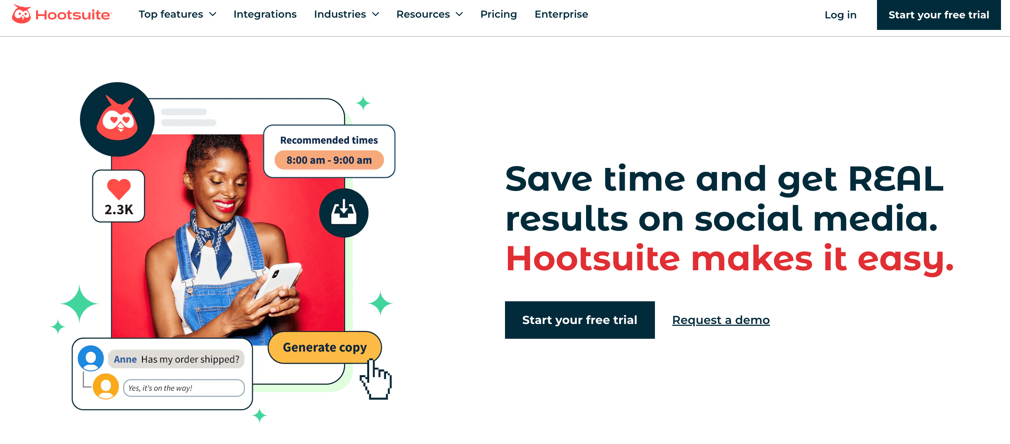Open the Pricing menu item
The image size is (1010, 444).
499,15
